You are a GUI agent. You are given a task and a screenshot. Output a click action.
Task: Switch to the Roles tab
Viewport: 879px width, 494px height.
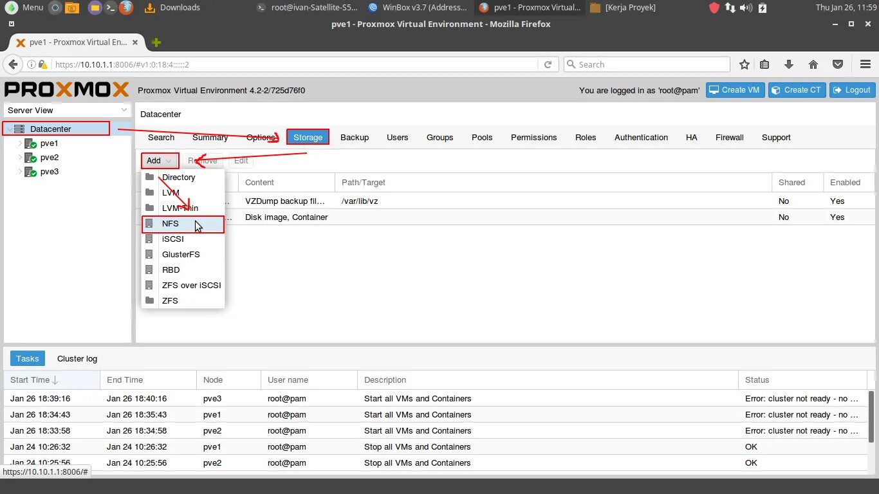coord(586,137)
